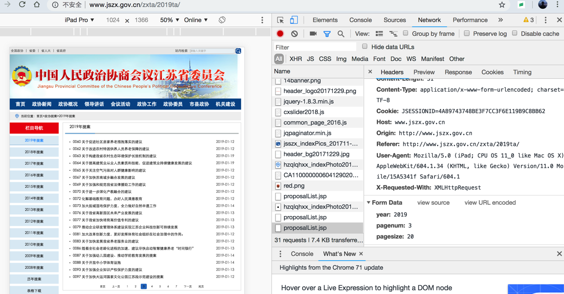Viewport: 564px width, 294px height.
Task: Click the 1024 width field
Action: point(113,20)
